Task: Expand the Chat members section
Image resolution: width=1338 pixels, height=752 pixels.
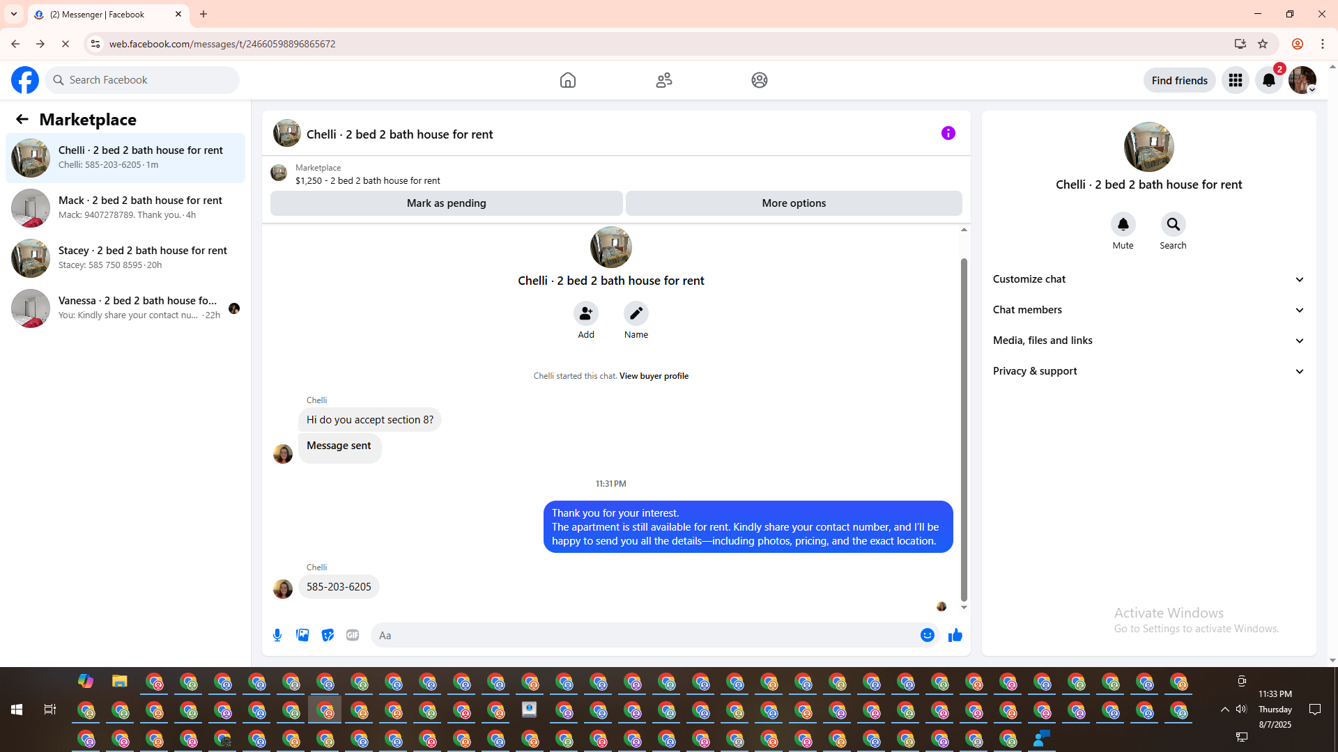Action: click(x=1148, y=310)
